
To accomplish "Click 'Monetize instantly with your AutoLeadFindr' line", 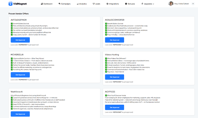I will 32,32.
